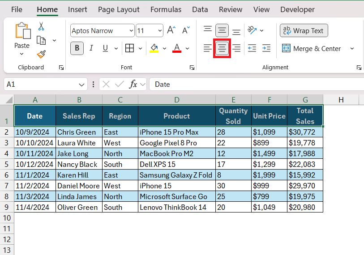Open the Developer tab
This screenshot has width=364, height=255.
(x=297, y=9)
